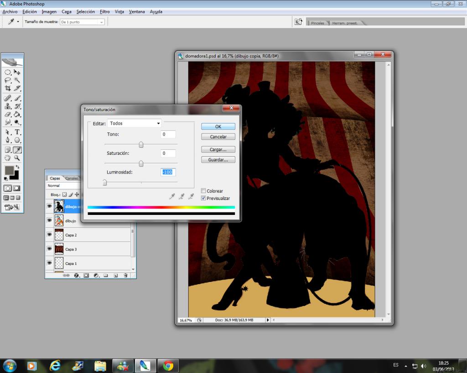467x373 pixels.
Task: Select the Brush tool
Action: coord(17,98)
